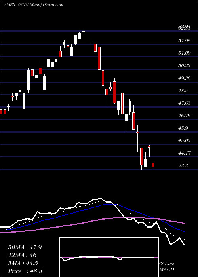
Task: Click the last red candlestick near 43.3
Action: [153, 165]
